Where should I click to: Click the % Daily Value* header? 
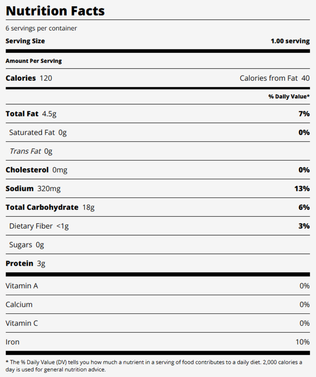click(289, 96)
